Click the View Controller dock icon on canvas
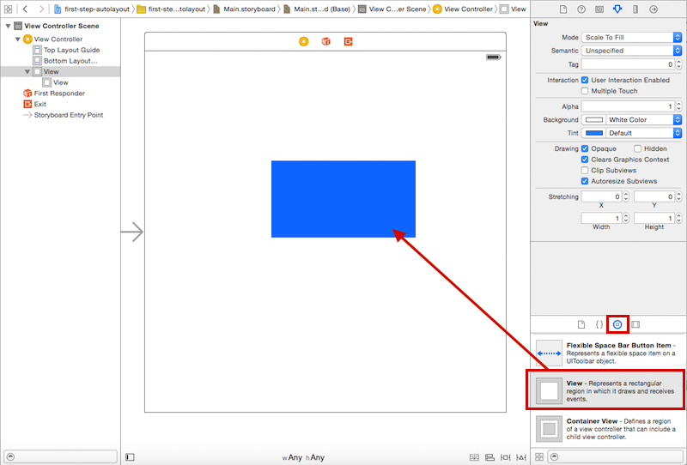 (304, 41)
